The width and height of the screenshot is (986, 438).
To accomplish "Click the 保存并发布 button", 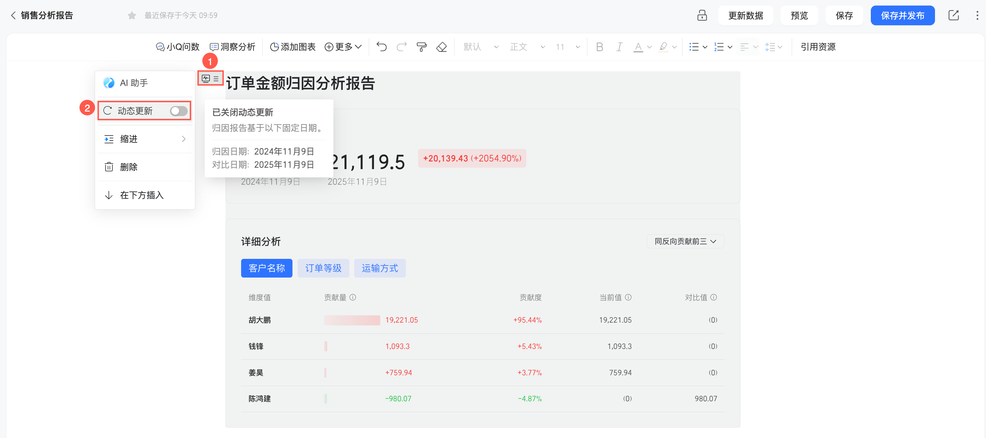I will pyautogui.click(x=902, y=15).
